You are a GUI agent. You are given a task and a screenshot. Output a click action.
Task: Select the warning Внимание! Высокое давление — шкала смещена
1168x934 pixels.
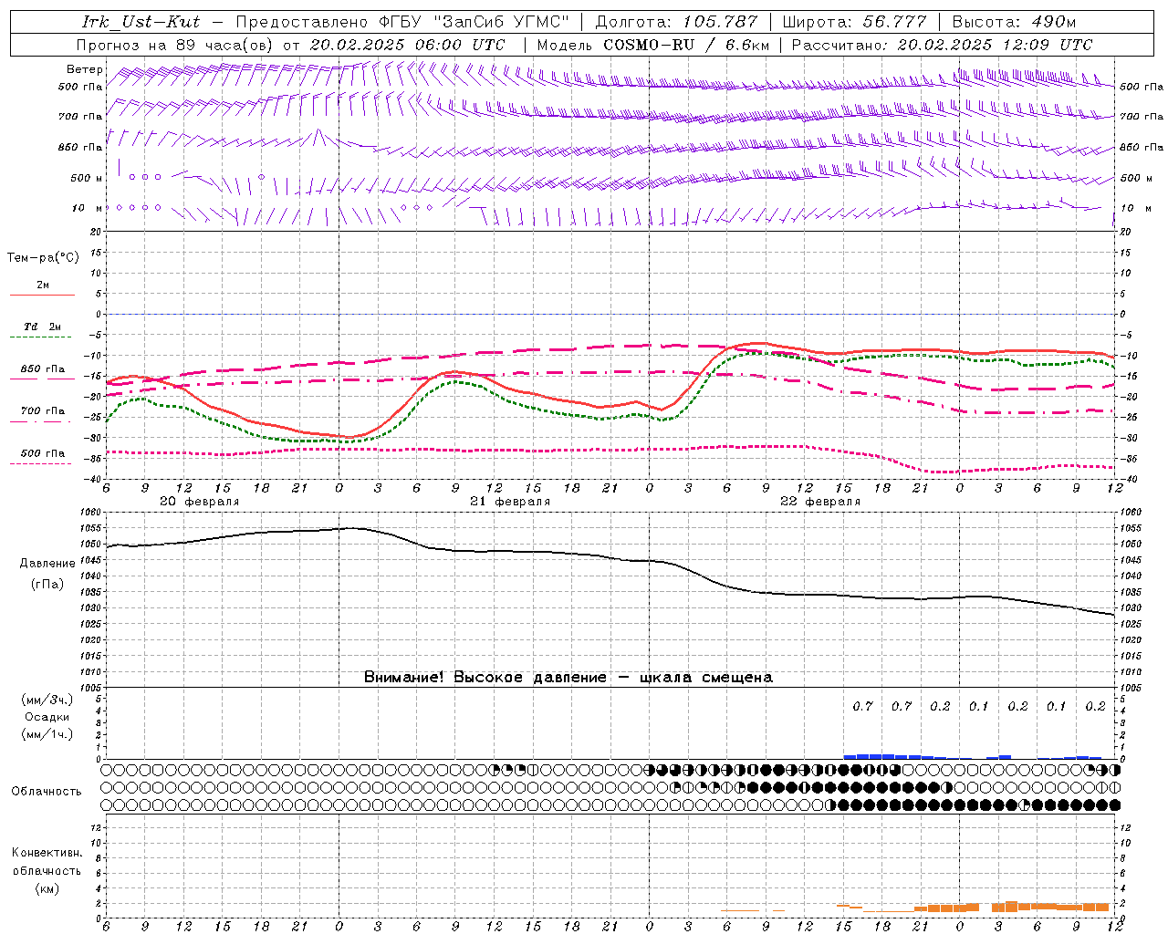point(568,678)
